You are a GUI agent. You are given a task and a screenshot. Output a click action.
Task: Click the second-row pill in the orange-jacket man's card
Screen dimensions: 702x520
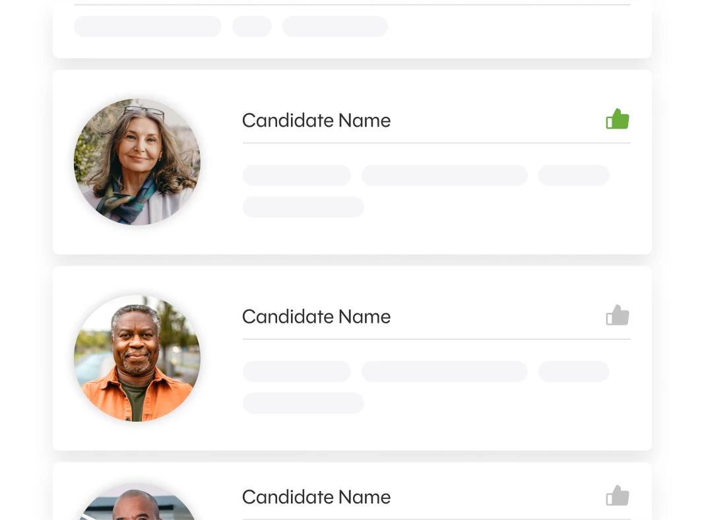tap(303, 403)
